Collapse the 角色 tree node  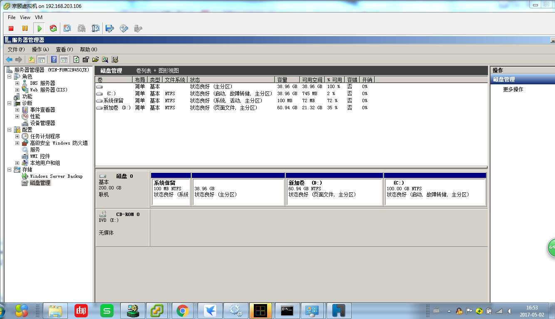point(9,76)
